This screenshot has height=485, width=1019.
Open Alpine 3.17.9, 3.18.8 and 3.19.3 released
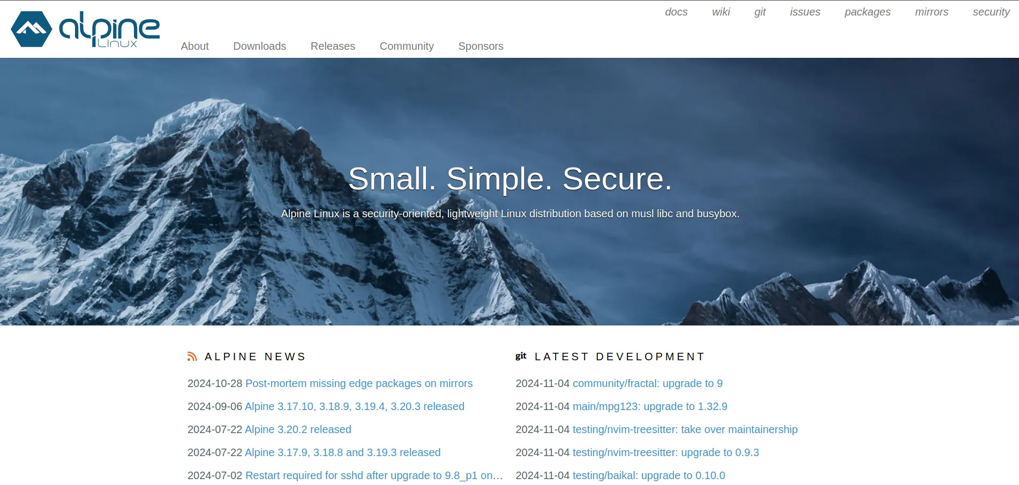click(342, 452)
